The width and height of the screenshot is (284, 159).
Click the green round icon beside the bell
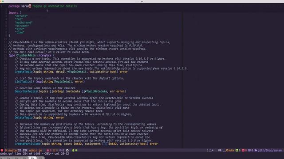(x=76, y=150)
